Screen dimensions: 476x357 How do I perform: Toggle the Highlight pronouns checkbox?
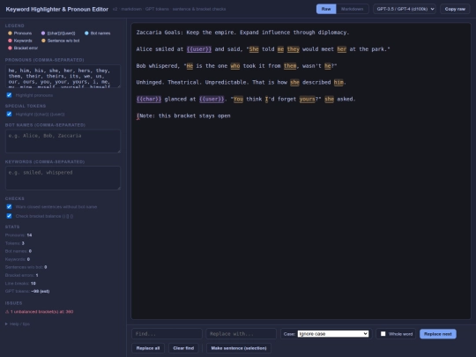pyautogui.click(x=9, y=95)
